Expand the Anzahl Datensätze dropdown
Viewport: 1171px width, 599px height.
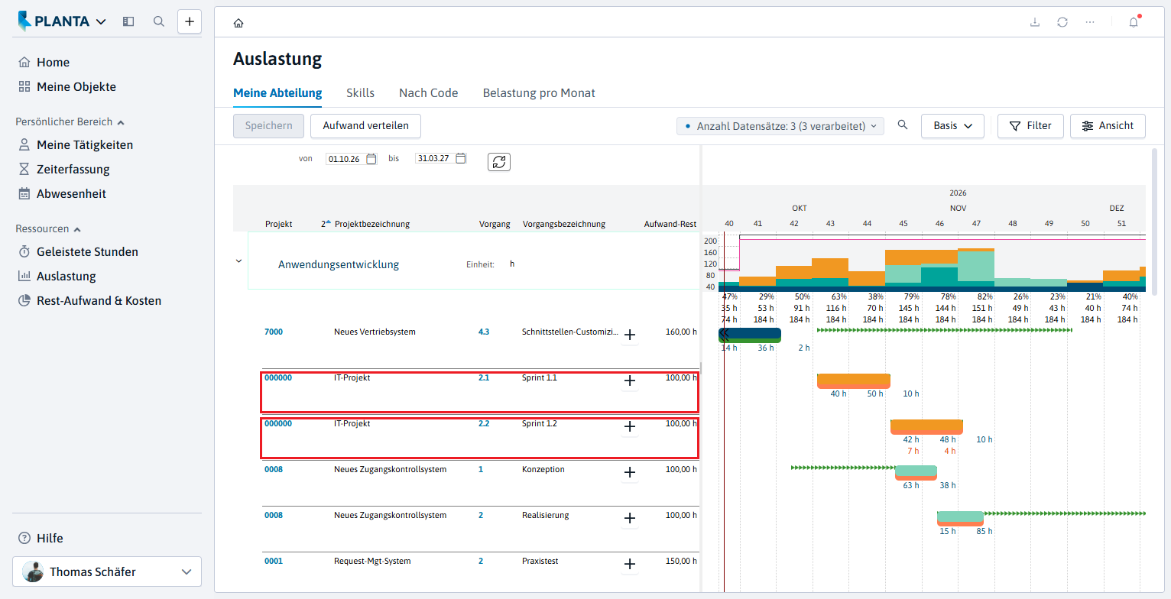780,126
